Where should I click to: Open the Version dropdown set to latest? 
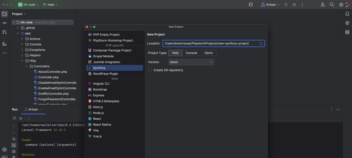[191, 62]
